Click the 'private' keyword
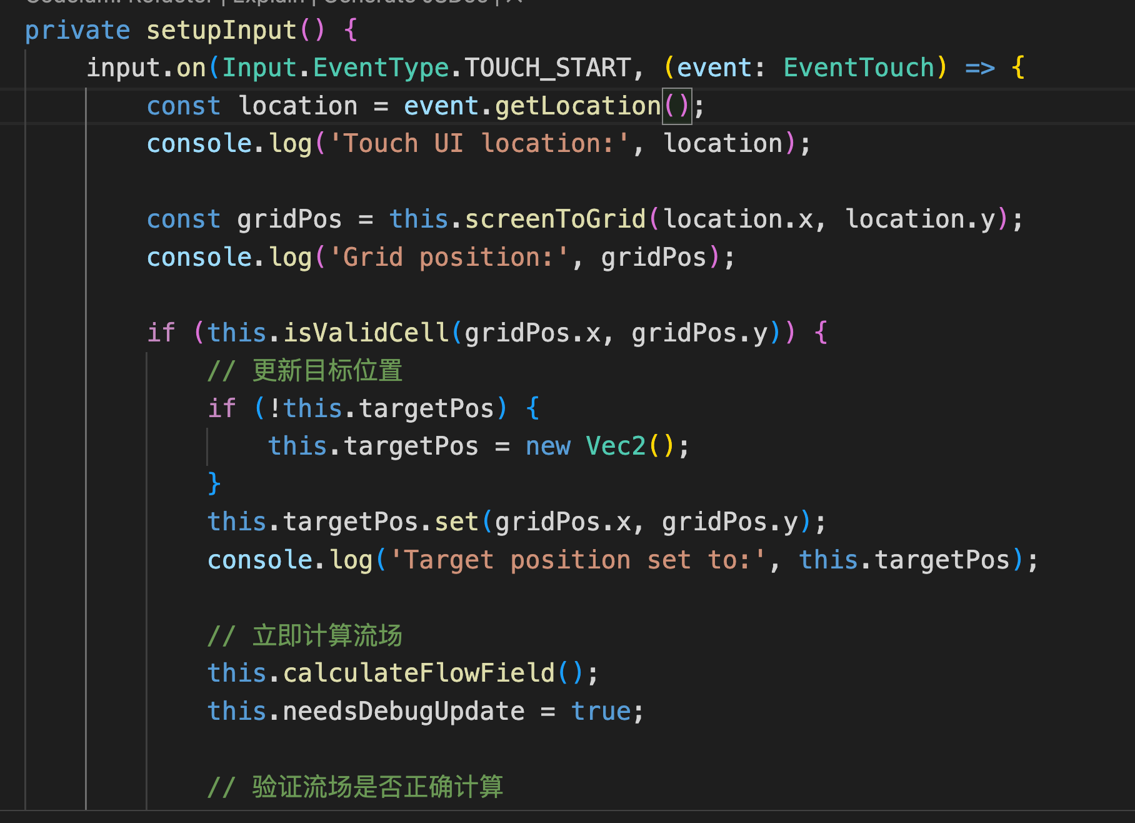 point(77,30)
